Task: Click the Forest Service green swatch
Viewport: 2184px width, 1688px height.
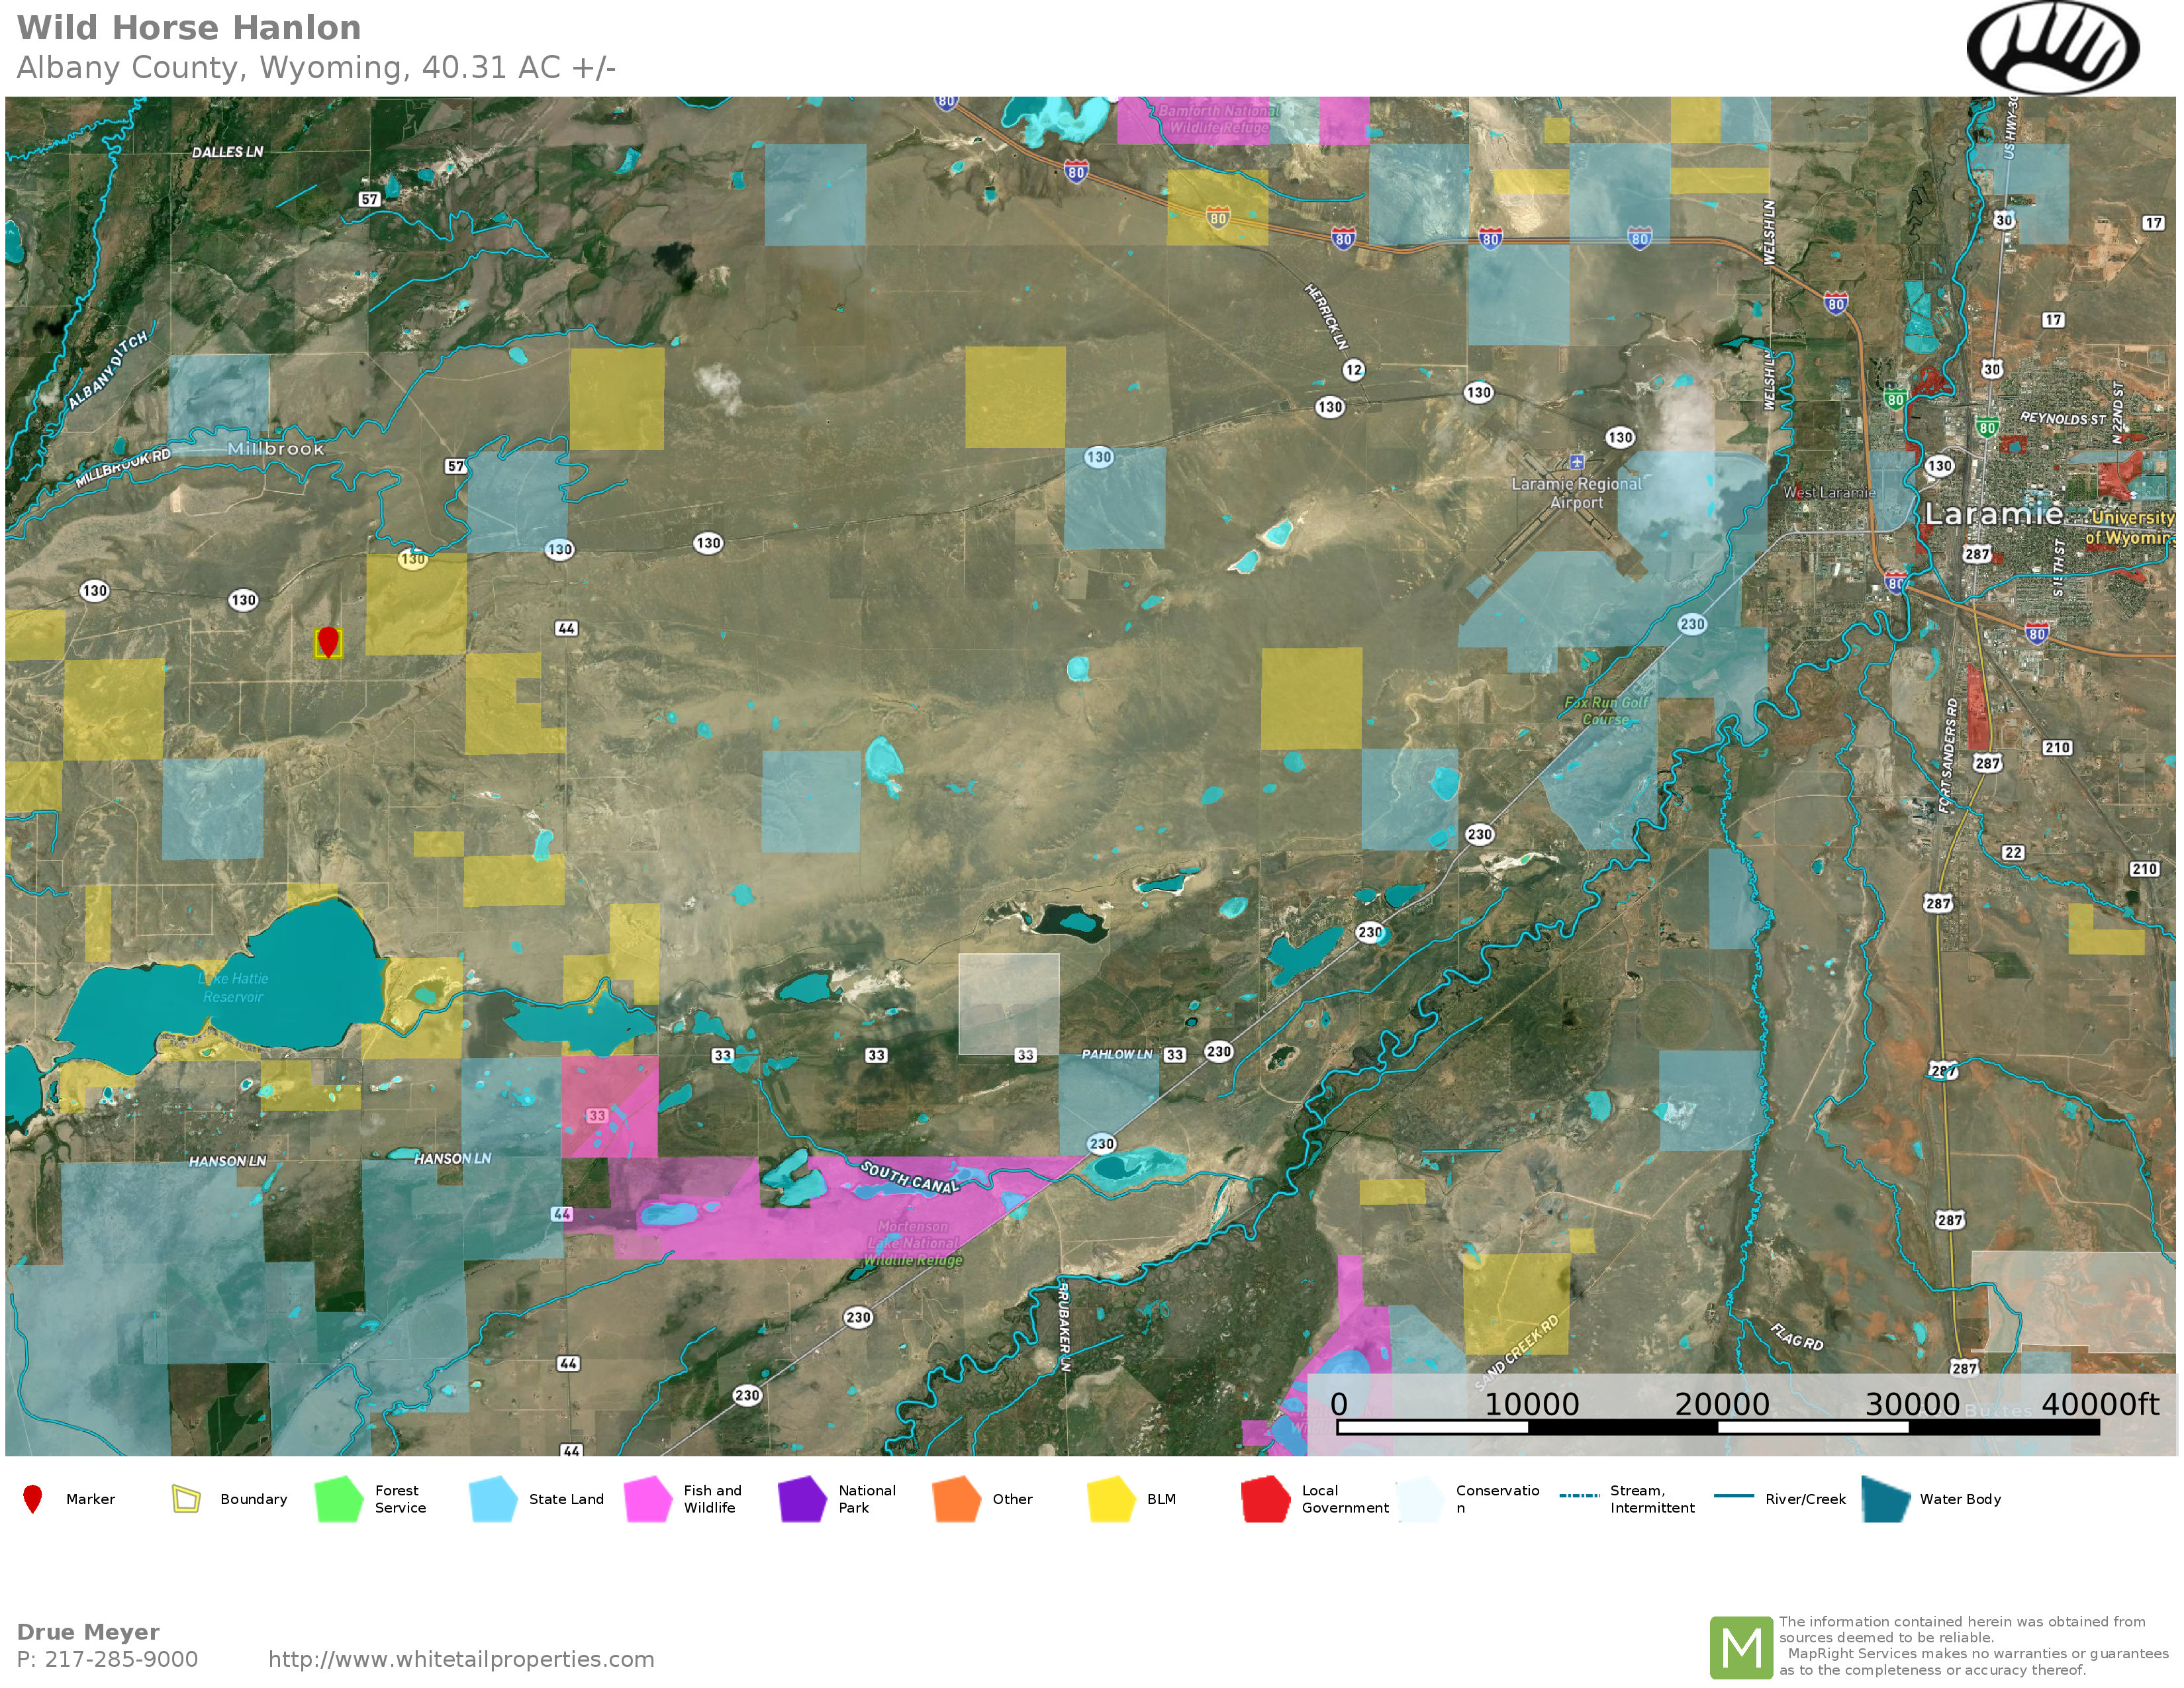Action: [339, 1499]
